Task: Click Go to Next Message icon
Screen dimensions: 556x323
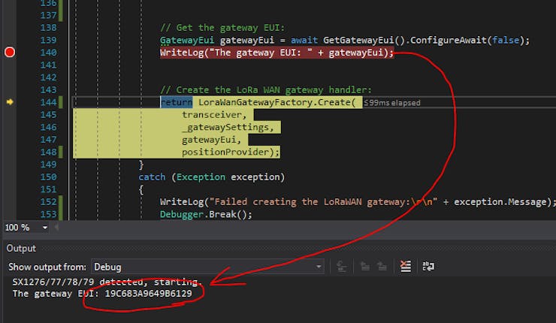Action: point(382,267)
